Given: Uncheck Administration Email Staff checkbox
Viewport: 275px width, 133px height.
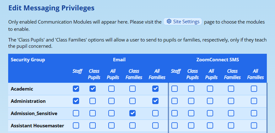Looking at the screenshot, I should [76, 101].
